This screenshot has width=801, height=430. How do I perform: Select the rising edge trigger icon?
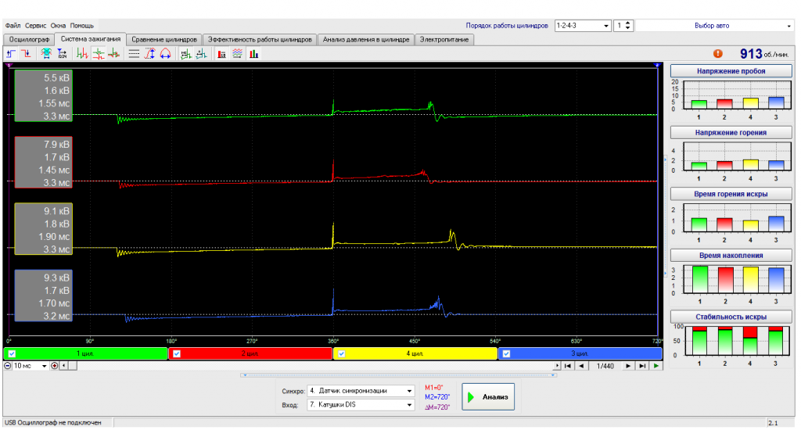(11, 54)
